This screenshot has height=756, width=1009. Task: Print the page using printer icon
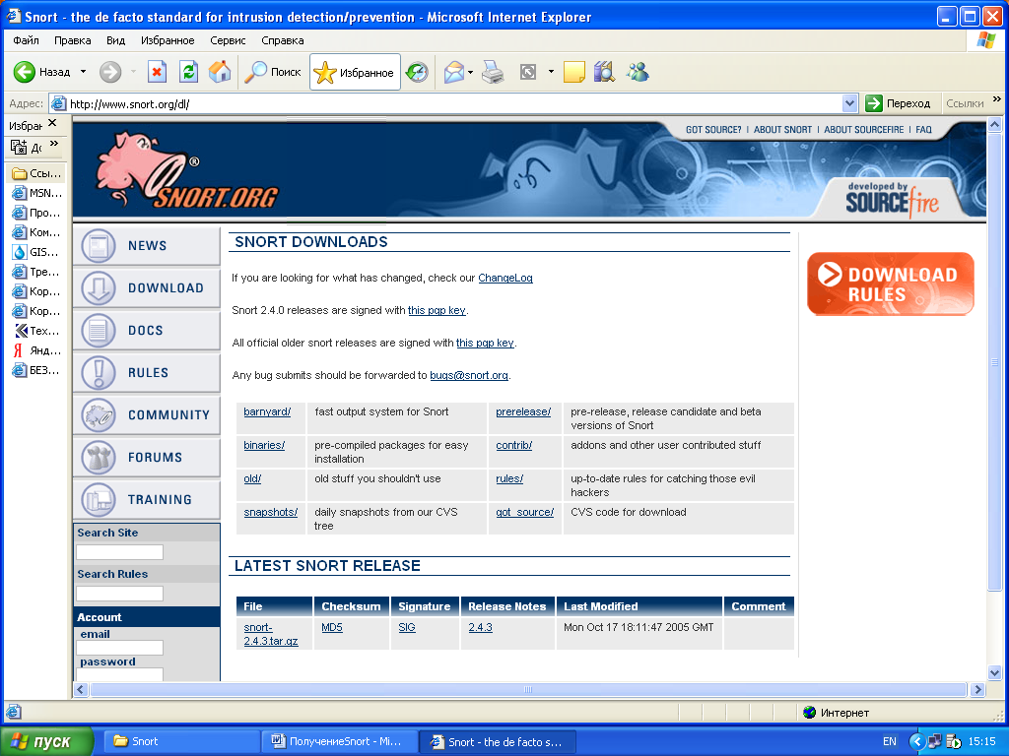click(x=493, y=72)
